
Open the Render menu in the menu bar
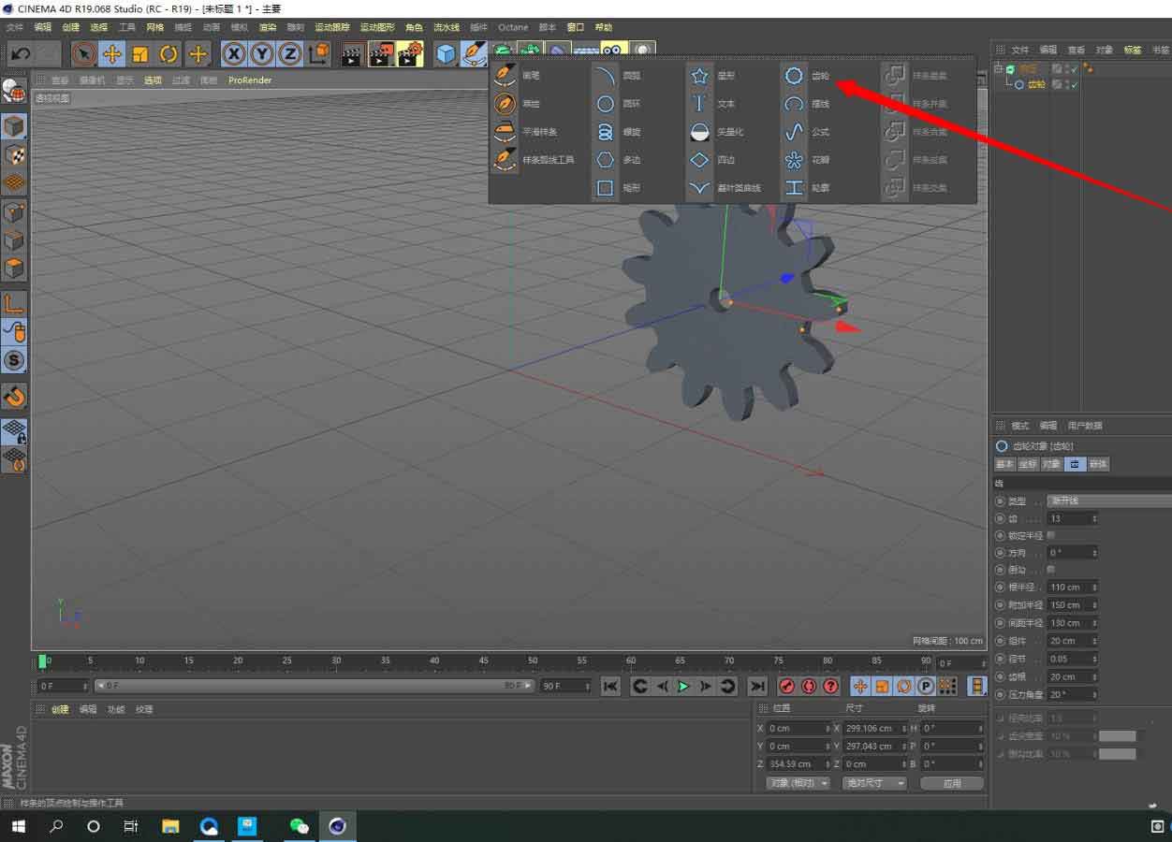[x=268, y=27]
